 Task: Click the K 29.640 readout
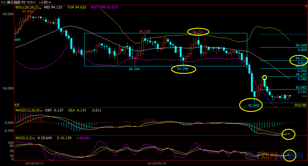[x=45, y=138]
